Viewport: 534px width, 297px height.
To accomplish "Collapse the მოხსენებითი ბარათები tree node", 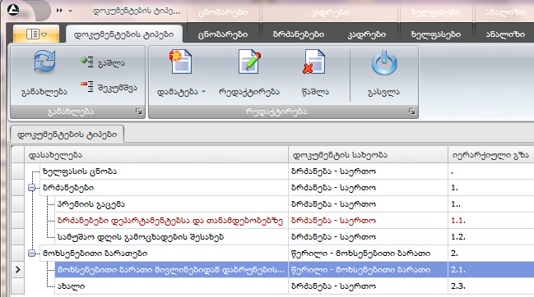I will point(31,254).
